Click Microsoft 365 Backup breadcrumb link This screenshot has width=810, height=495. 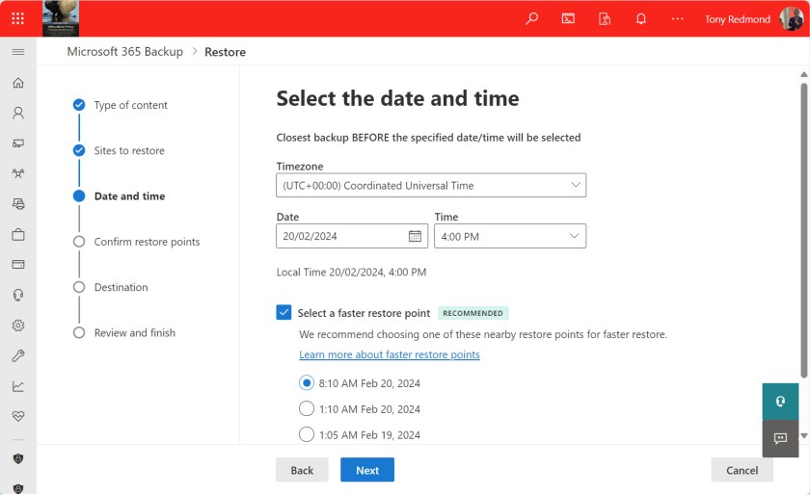pyautogui.click(x=125, y=52)
